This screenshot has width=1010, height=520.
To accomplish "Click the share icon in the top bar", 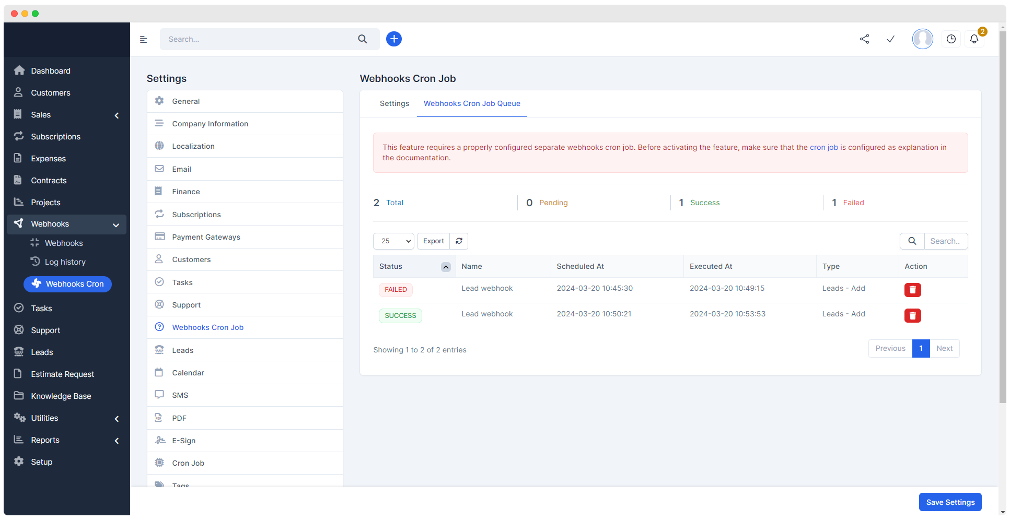I will [864, 39].
